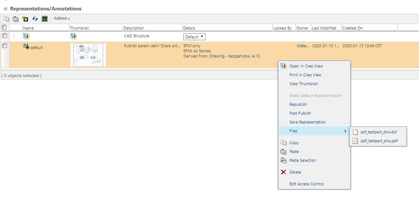Select Open in Creo View

(306, 66)
